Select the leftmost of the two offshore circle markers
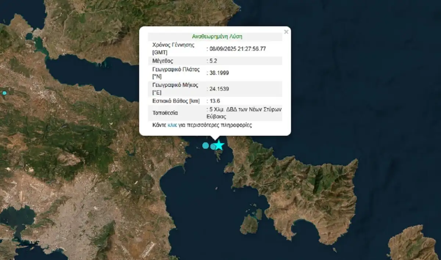The height and width of the screenshot is (260, 441). coord(205,145)
